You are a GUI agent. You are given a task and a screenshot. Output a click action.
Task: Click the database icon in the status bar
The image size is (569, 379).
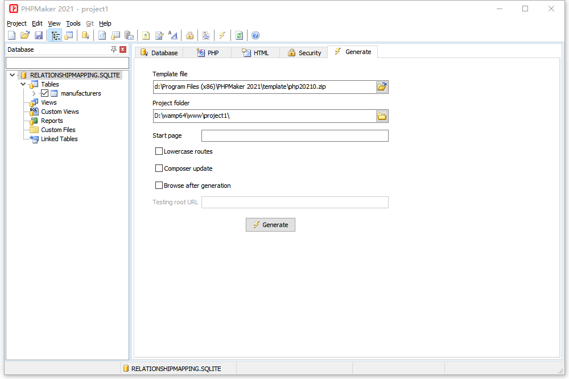pyautogui.click(x=126, y=369)
